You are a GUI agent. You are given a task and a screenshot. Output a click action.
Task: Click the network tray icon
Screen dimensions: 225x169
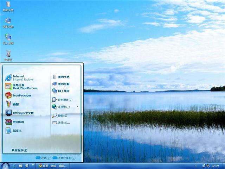click(204, 166)
